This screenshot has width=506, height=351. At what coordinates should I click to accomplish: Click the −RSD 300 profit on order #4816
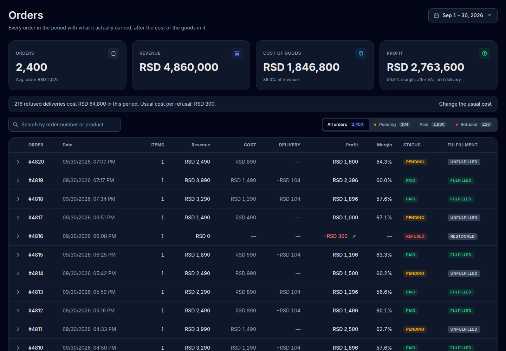pyautogui.click(x=336, y=236)
